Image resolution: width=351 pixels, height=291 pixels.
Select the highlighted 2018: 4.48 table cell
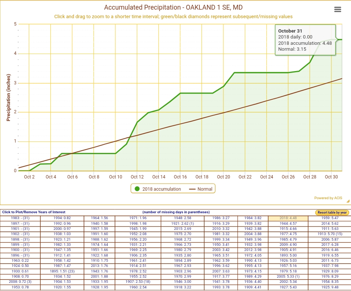[288, 218]
